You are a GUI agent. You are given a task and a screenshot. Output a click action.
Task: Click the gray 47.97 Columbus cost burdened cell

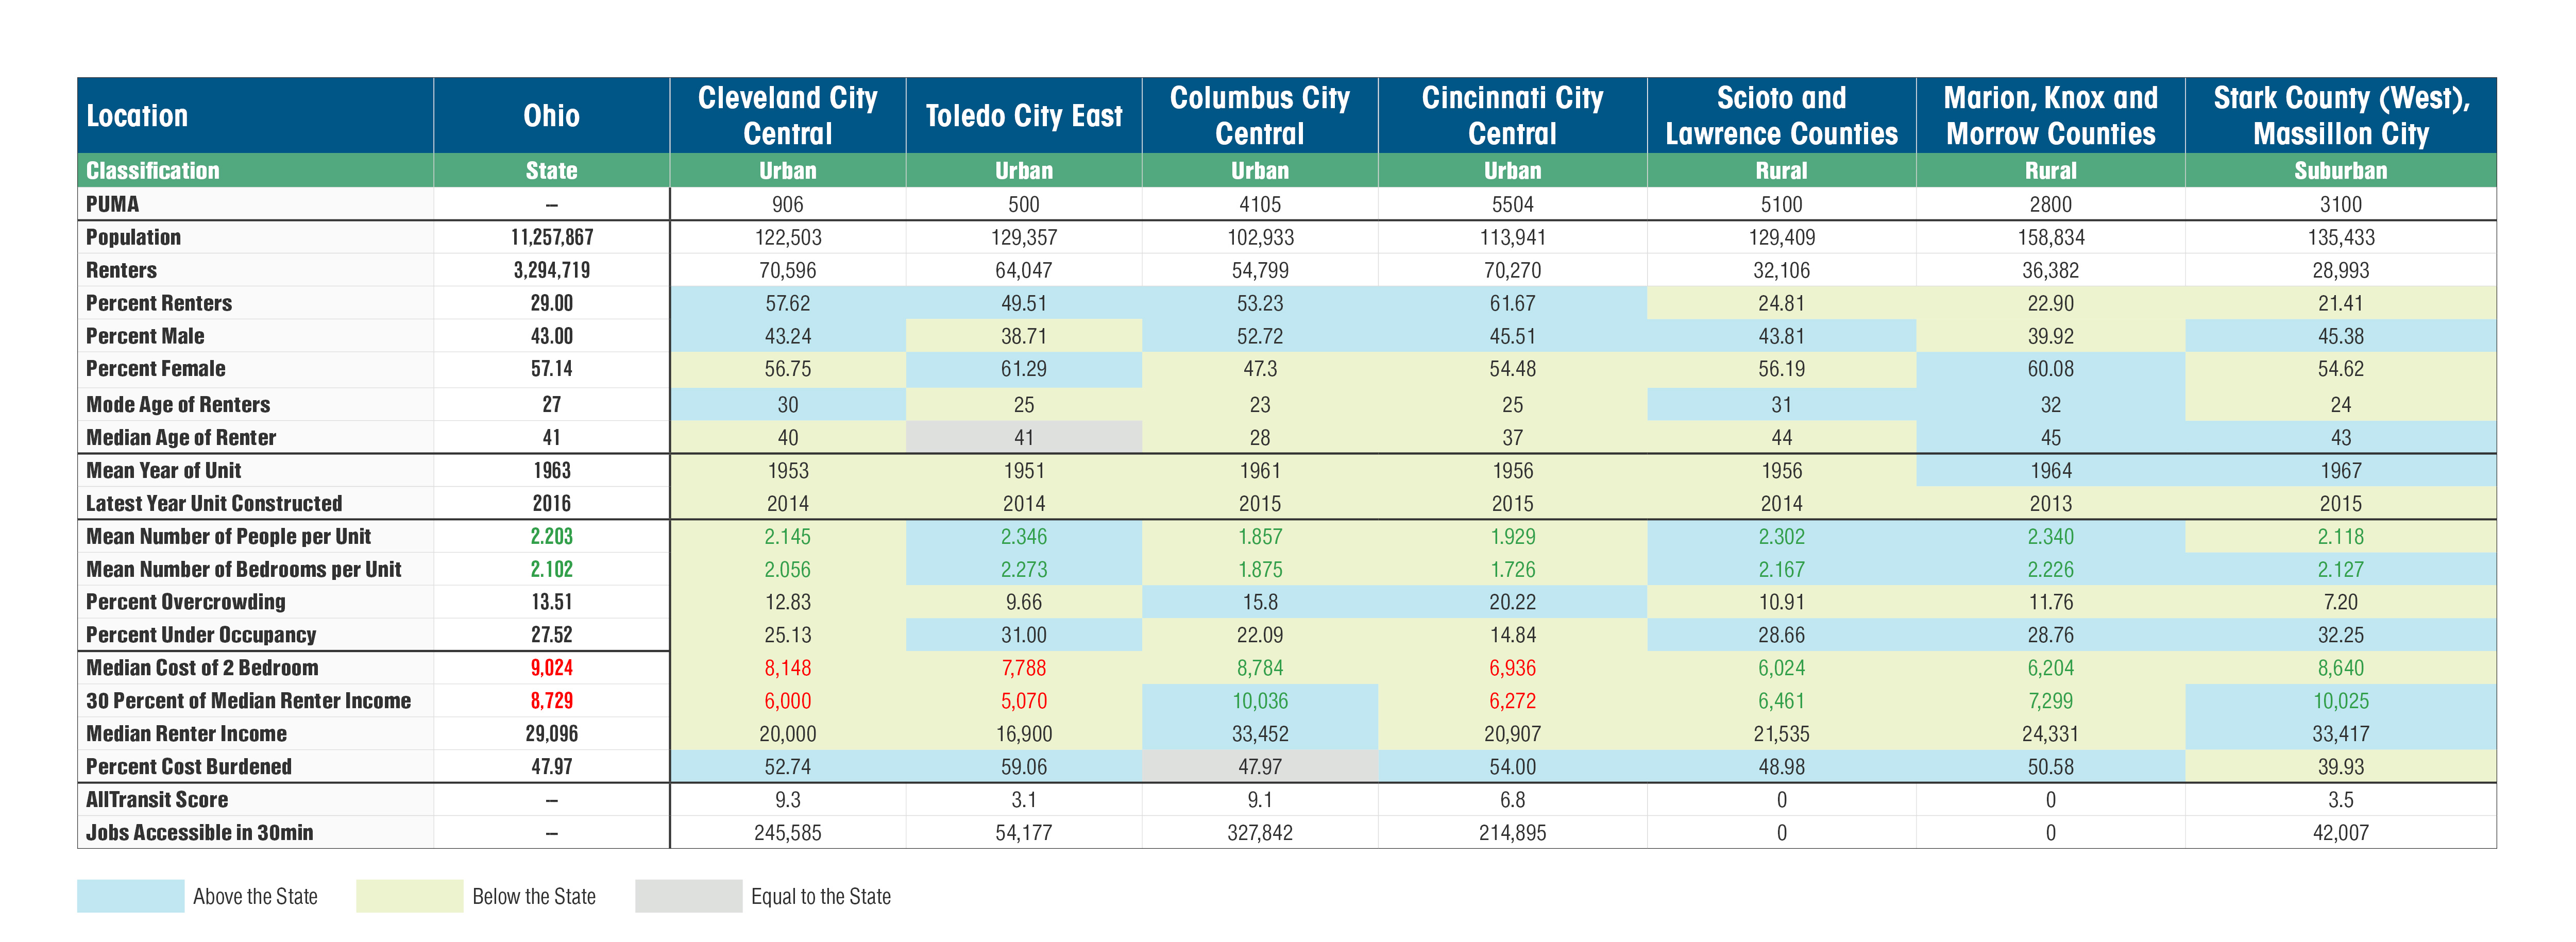(1259, 767)
